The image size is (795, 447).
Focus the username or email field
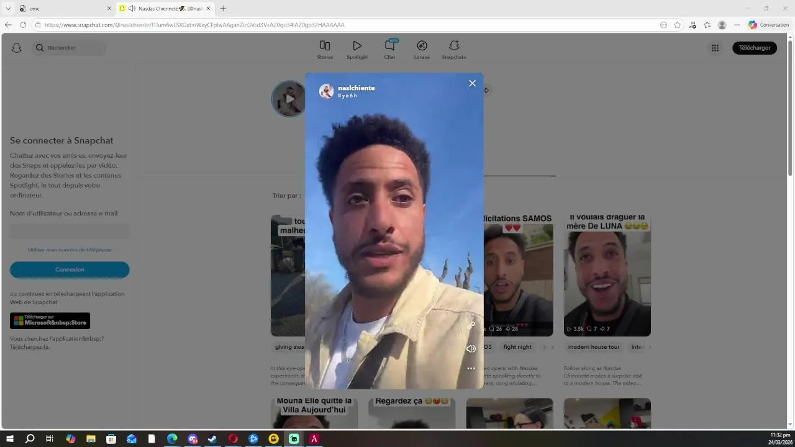(x=70, y=232)
